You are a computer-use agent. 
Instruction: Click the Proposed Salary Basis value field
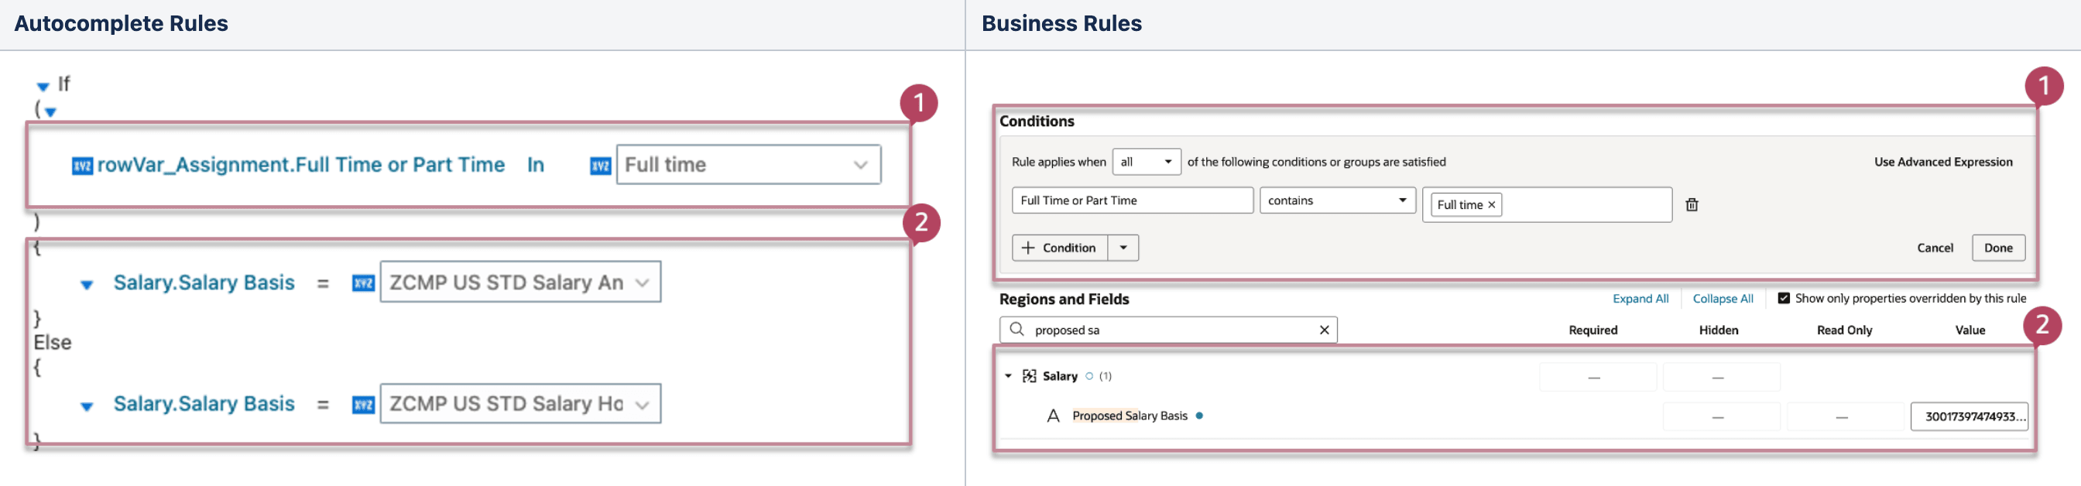[x=1968, y=416]
